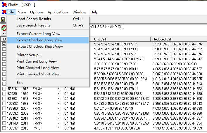Check the box for entry 169462
Image resolution: width=207 pixels, height=133 pixels.
pyautogui.click(x=4, y=118)
